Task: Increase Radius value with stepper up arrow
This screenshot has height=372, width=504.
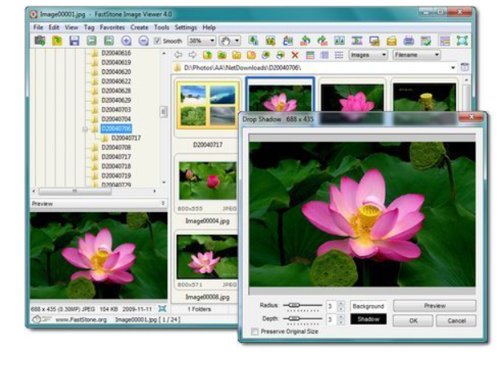Action: [341, 303]
